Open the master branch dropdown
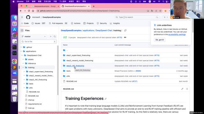 pos(34,37)
